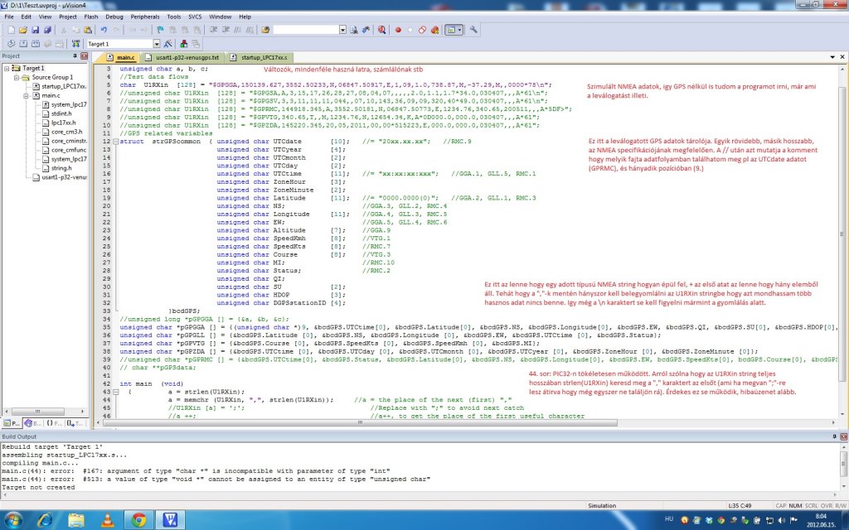Click the Windows Start orb
The image size is (849, 530).
(13, 520)
